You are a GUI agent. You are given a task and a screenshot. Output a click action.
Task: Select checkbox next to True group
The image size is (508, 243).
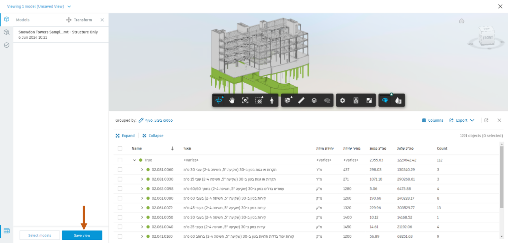click(x=120, y=160)
